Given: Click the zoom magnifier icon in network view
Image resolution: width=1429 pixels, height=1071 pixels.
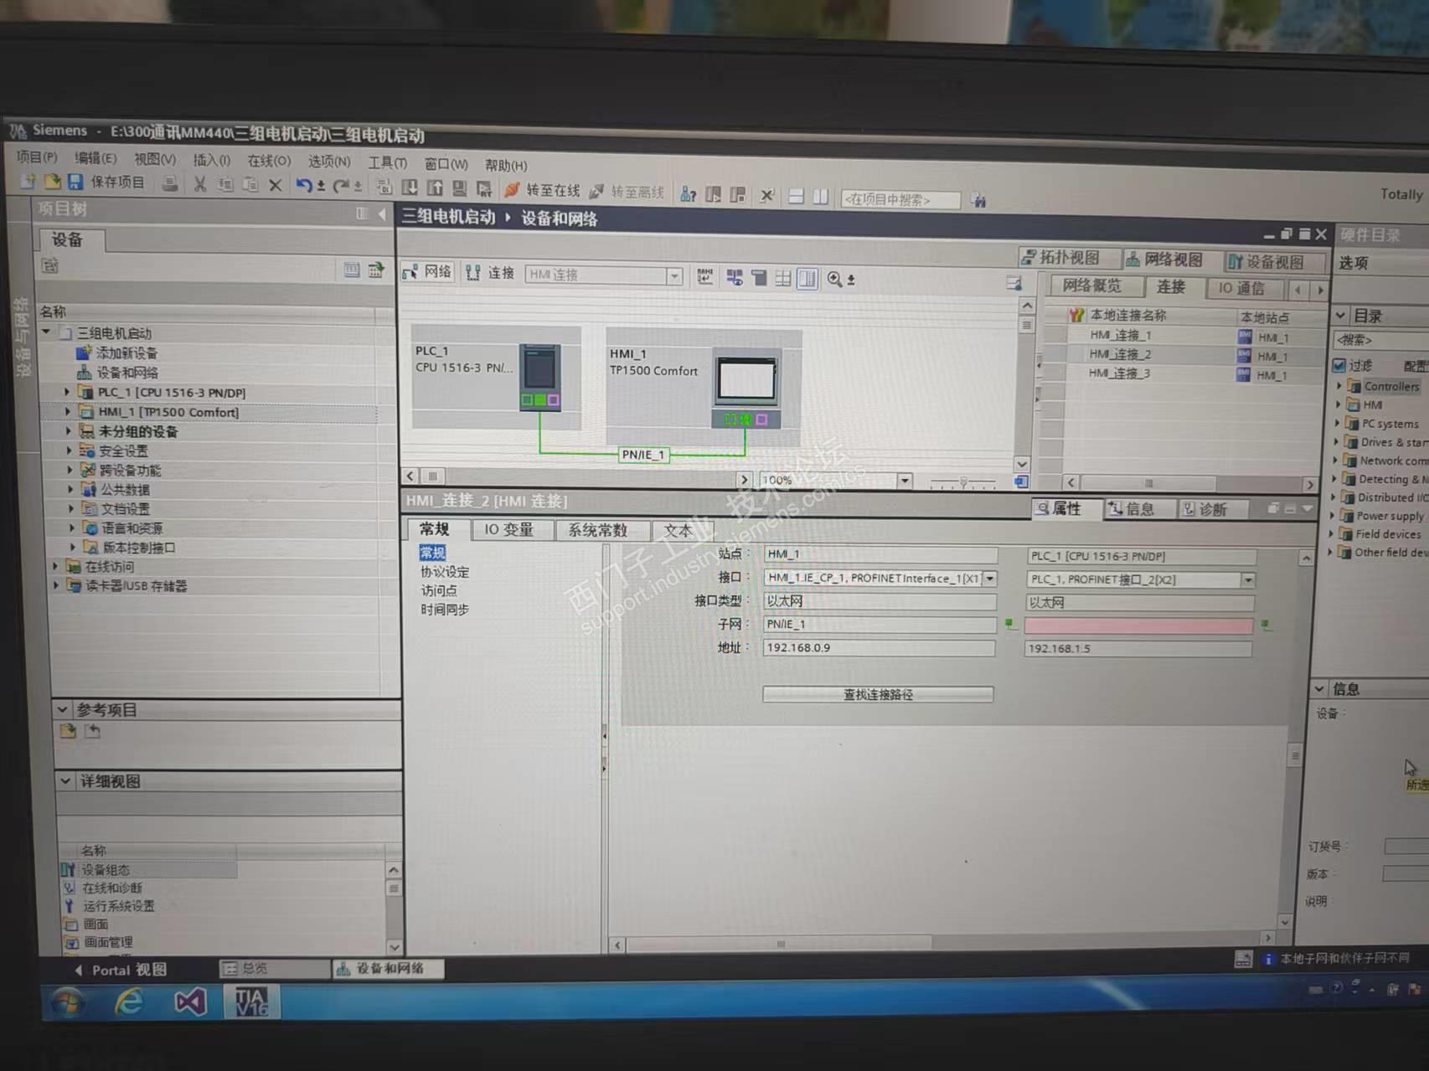Looking at the screenshot, I should point(835,279).
